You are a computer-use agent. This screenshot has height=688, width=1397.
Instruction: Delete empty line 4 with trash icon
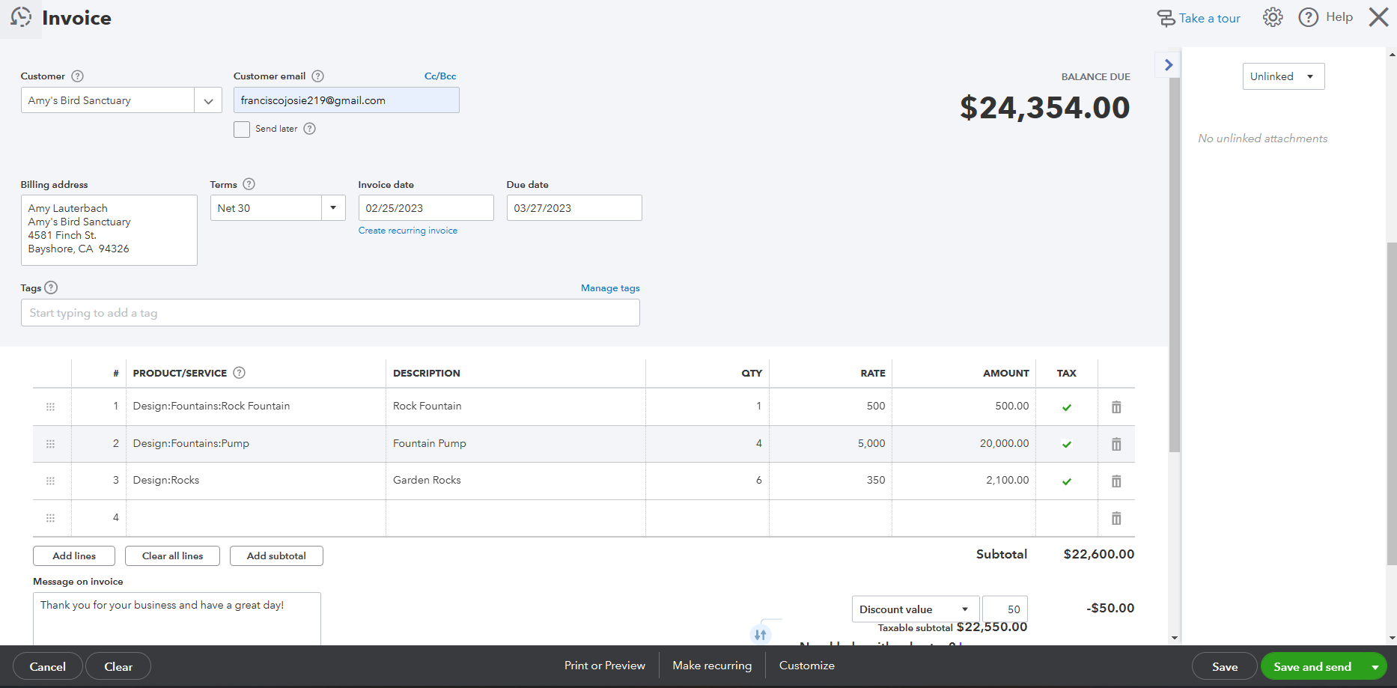(x=1116, y=518)
